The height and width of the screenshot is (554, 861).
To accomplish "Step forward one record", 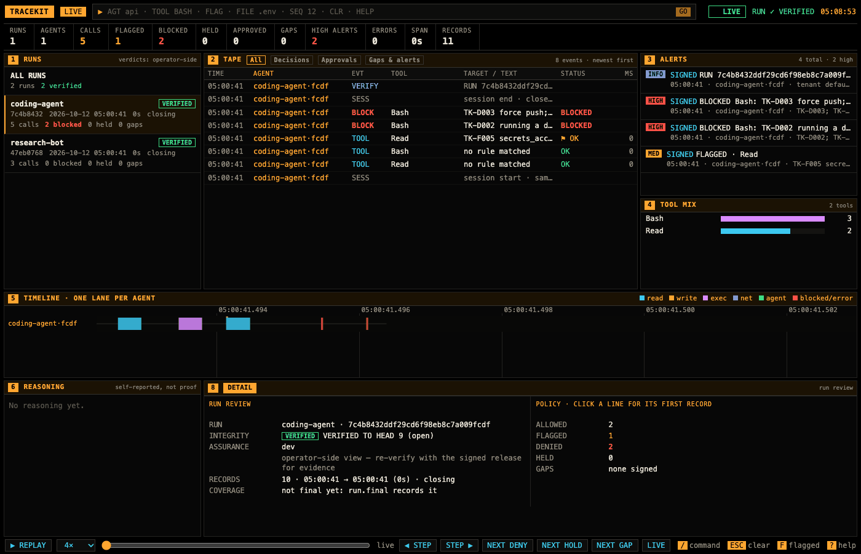I will click(x=459, y=545).
